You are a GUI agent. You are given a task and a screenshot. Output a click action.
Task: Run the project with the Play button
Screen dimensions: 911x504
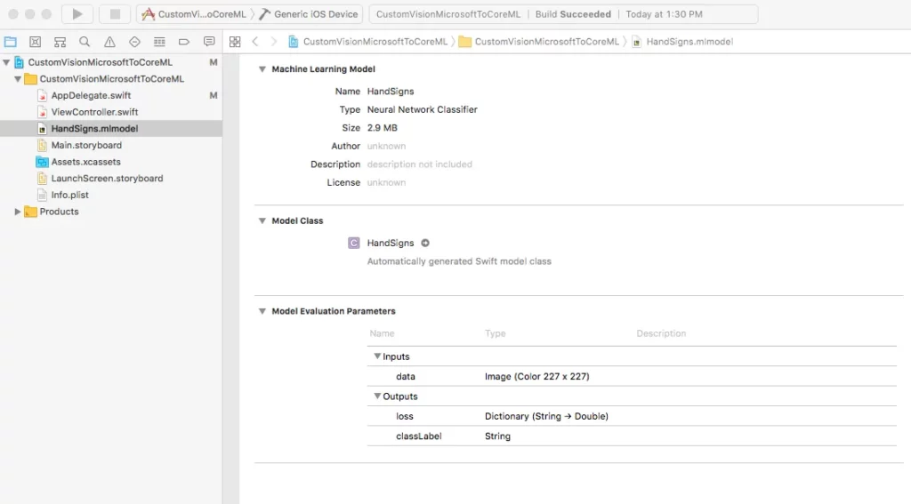coord(77,14)
